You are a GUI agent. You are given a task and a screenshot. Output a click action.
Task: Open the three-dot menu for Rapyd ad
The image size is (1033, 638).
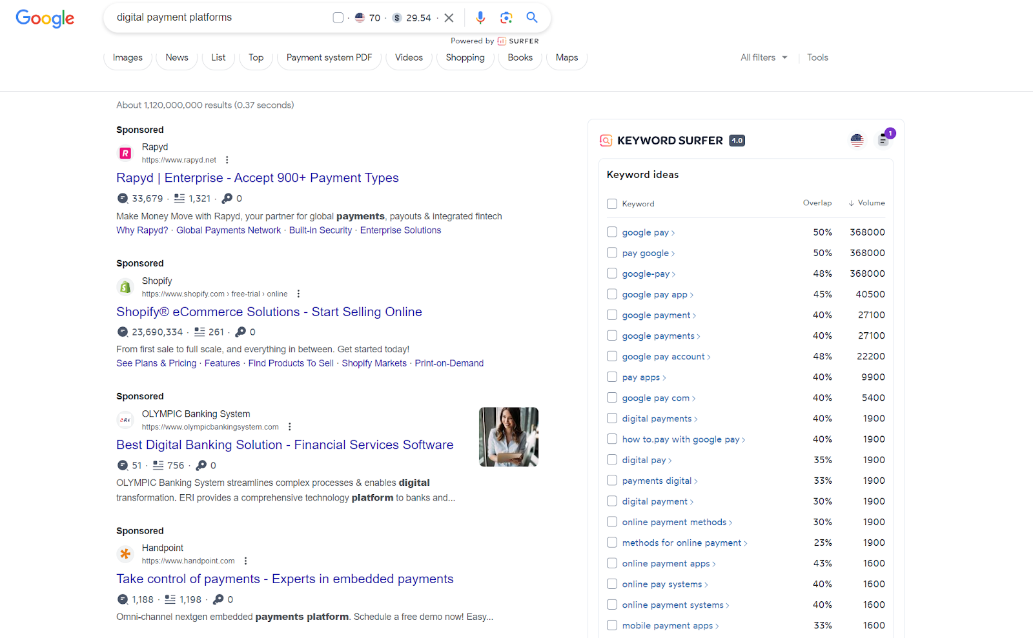point(227,160)
